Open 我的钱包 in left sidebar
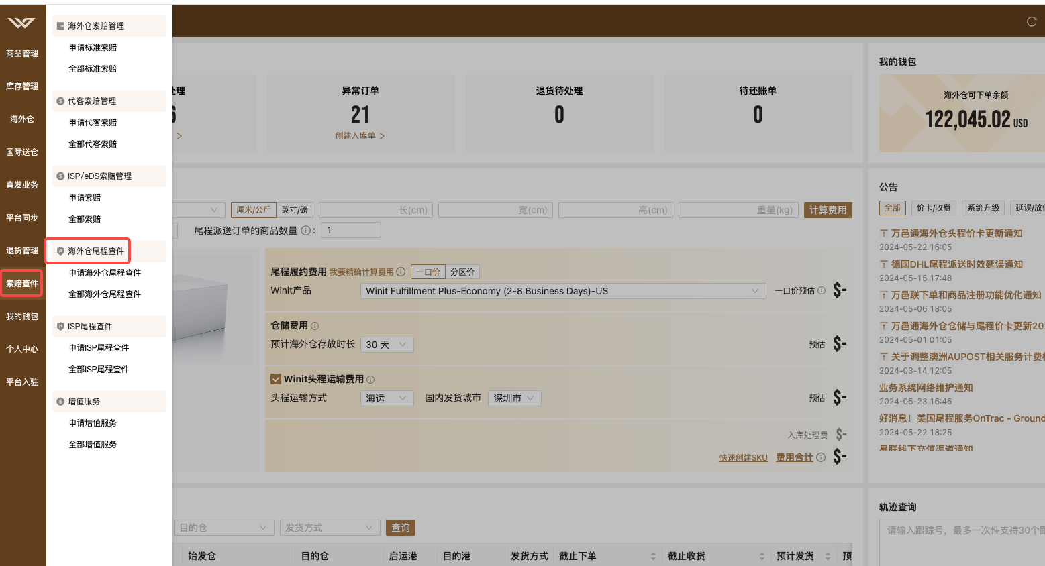 click(22, 317)
